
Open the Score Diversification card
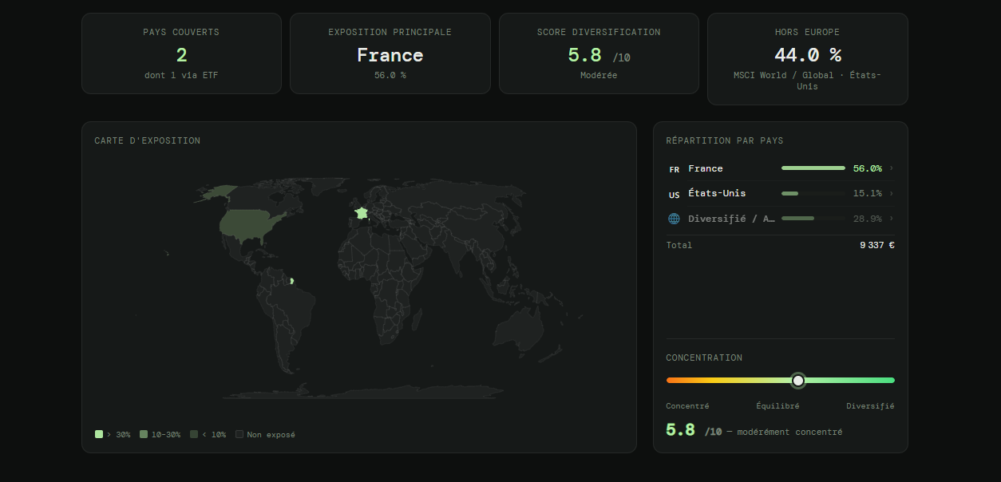click(x=599, y=53)
